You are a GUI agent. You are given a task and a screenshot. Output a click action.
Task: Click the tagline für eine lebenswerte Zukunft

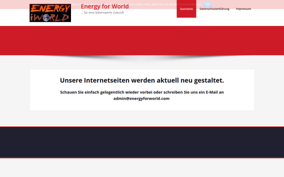(102, 12)
